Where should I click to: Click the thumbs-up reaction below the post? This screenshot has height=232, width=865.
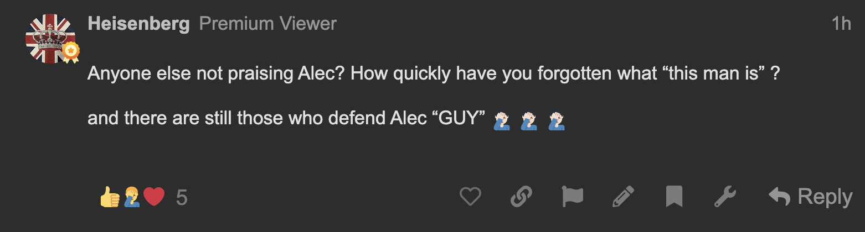click(110, 197)
